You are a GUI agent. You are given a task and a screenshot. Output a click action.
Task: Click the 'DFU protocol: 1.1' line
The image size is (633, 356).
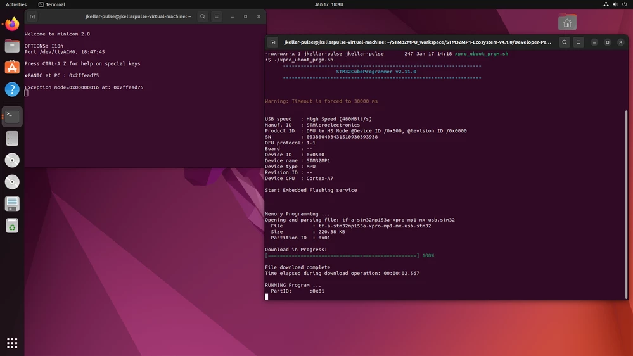[x=290, y=143]
